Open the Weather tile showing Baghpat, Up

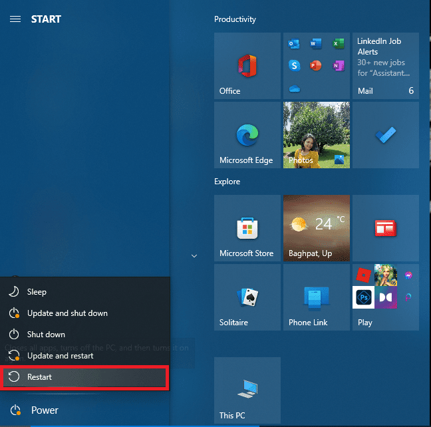[317, 228]
